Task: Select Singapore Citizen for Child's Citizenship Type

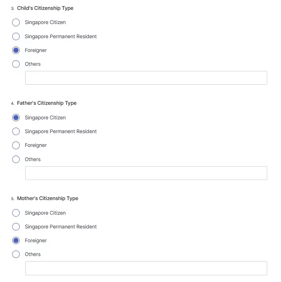Action: click(16, 22)
